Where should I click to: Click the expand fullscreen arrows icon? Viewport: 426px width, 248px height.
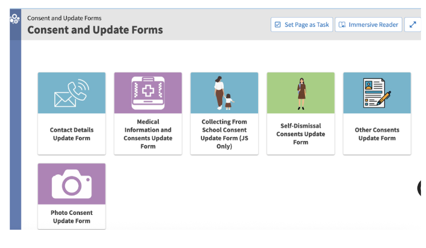tap(413, 25)
